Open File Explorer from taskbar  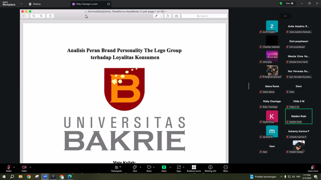(21, 176)
